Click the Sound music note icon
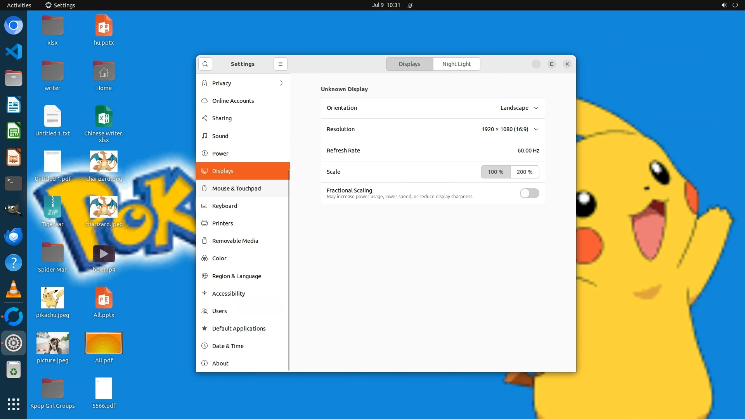The width and height of the screenshot is (745, 419). click(x=204, y=136)
